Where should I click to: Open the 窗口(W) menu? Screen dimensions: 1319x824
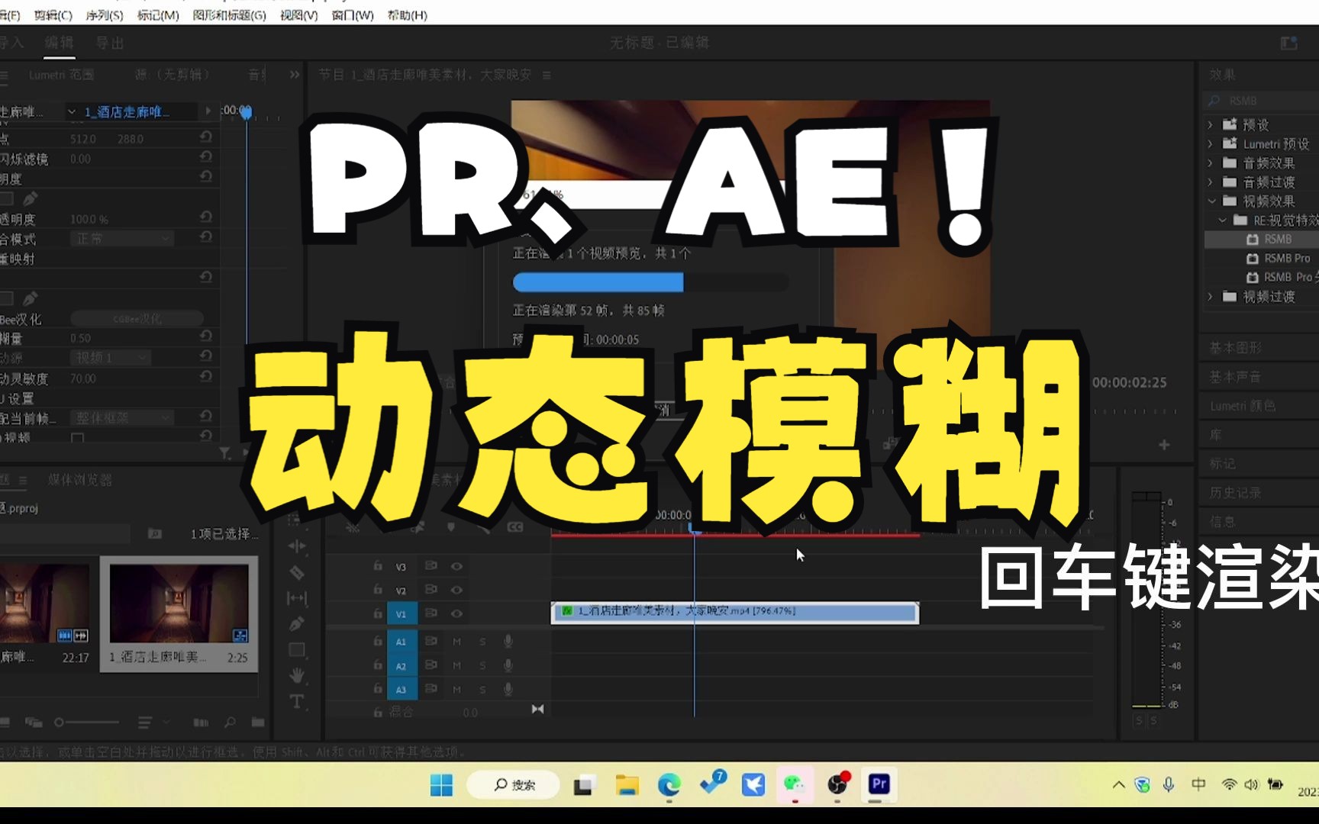click(353, 15)
